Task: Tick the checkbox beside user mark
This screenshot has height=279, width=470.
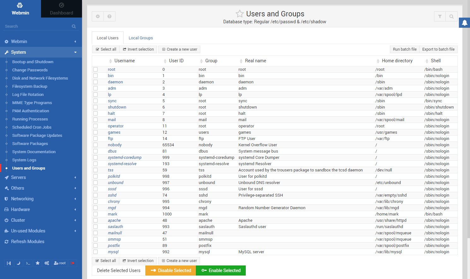Action: [96, 214]
